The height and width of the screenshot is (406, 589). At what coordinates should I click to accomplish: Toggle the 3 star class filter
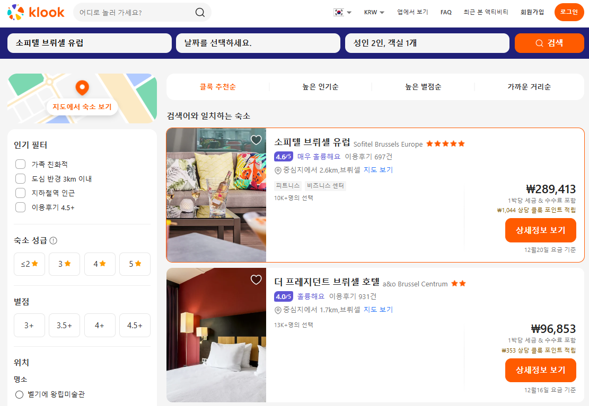click(64, 264)
